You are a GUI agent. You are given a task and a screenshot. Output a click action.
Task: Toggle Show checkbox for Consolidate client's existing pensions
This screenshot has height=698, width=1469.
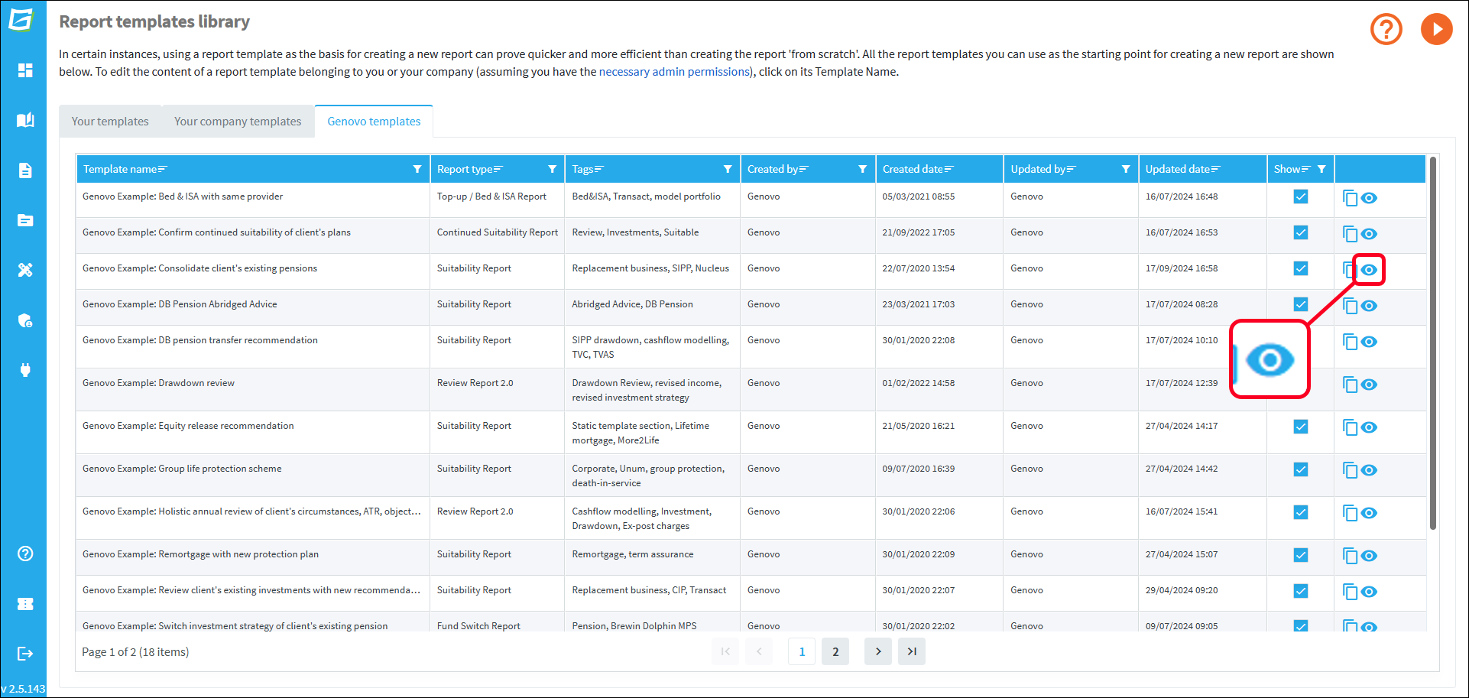coord(1301,268)
